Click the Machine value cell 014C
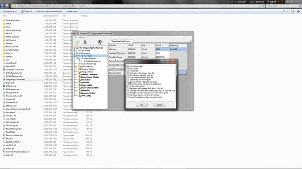The height and width of the screenshot is (169, 302). pos(162,49)
